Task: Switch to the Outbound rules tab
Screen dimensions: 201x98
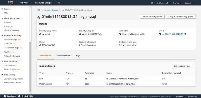Action: [64, 56]
